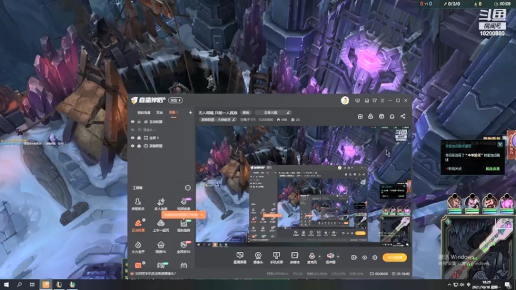
Task: Toggle visibility of the first source row
Action: pos(133,122)
